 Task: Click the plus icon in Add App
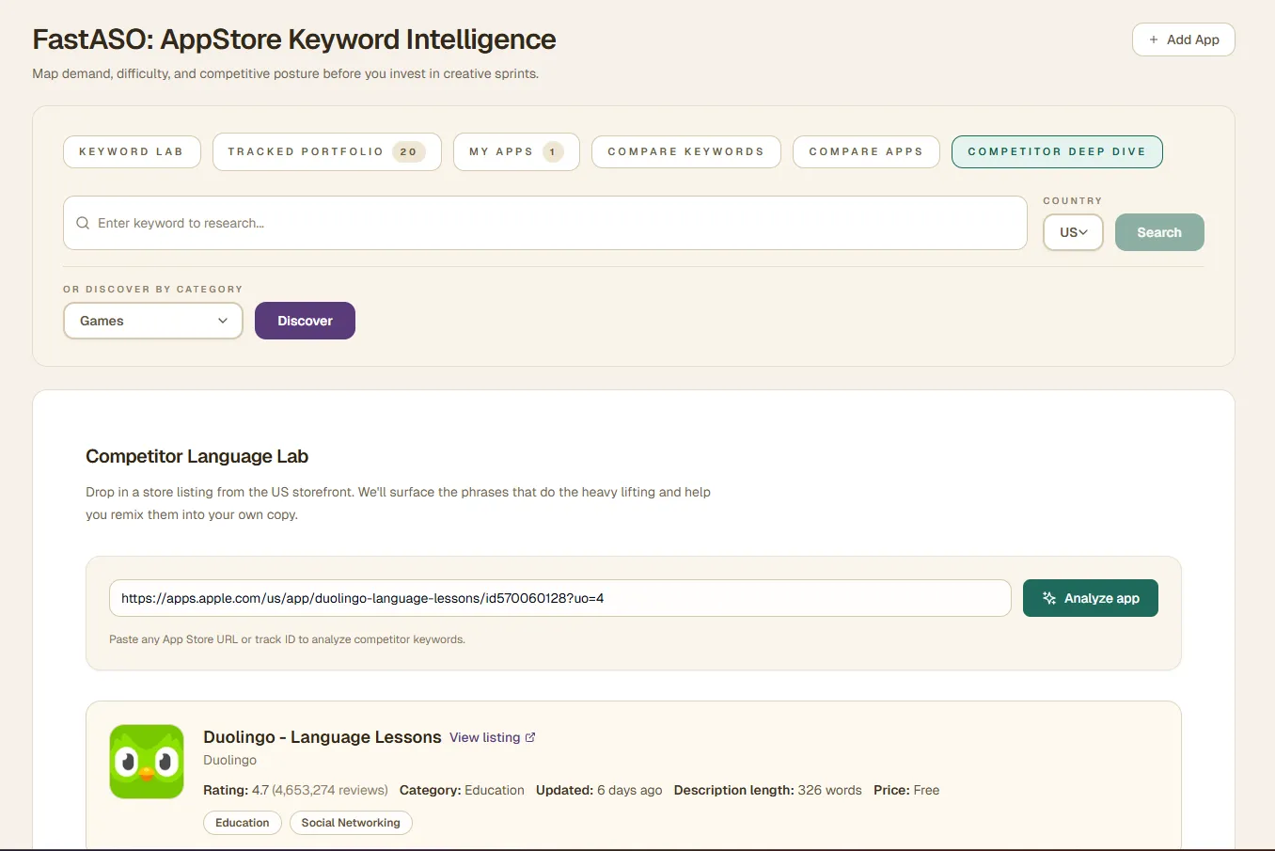click(x=1154, y=39)
